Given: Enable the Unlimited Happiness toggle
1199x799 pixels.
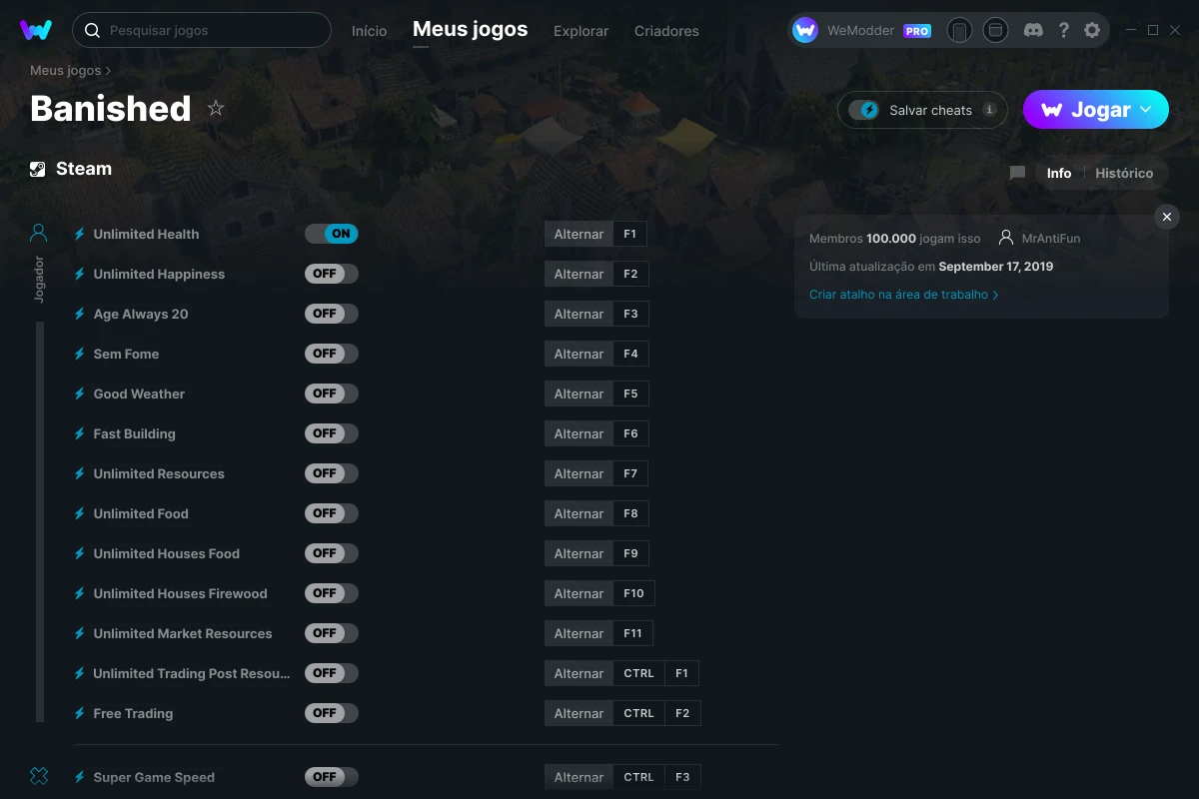Looking at the screenshot, I should [x=332, y=274].
